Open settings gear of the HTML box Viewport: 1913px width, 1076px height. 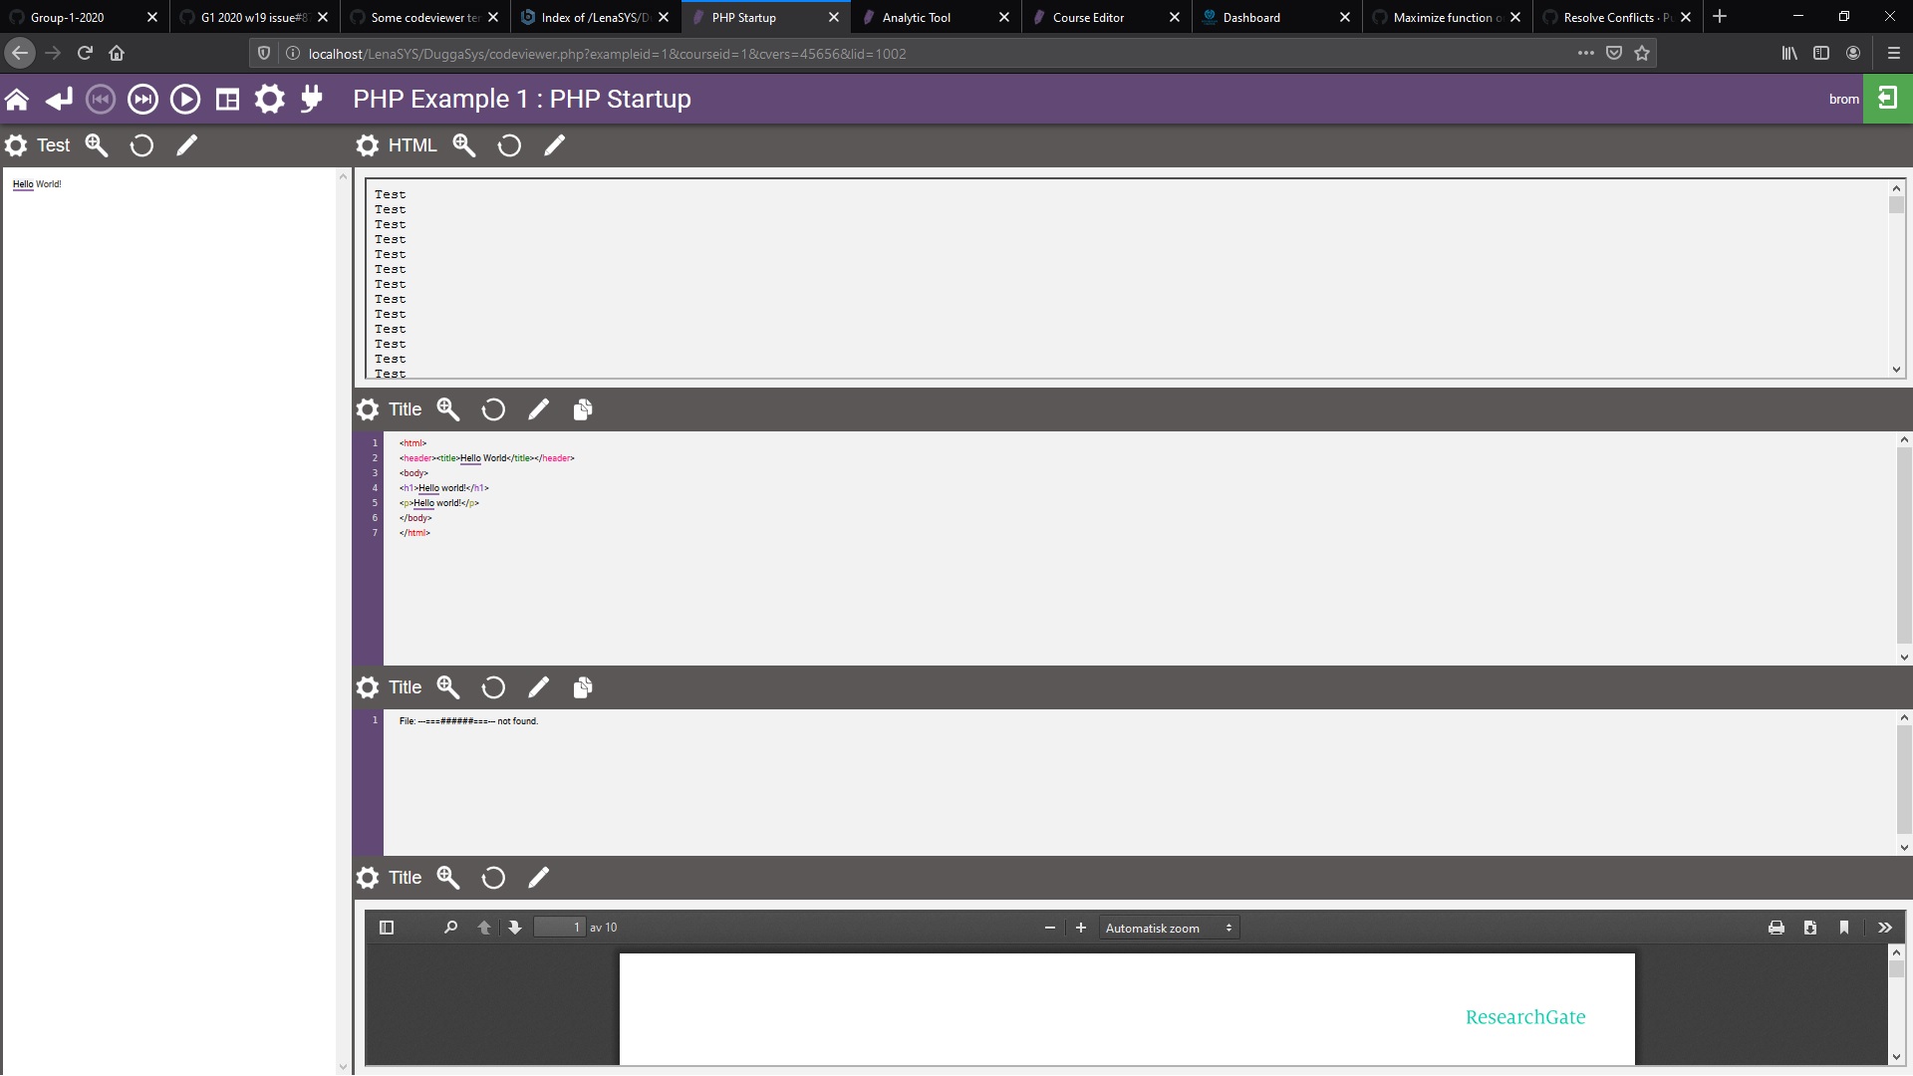point(368,145)
